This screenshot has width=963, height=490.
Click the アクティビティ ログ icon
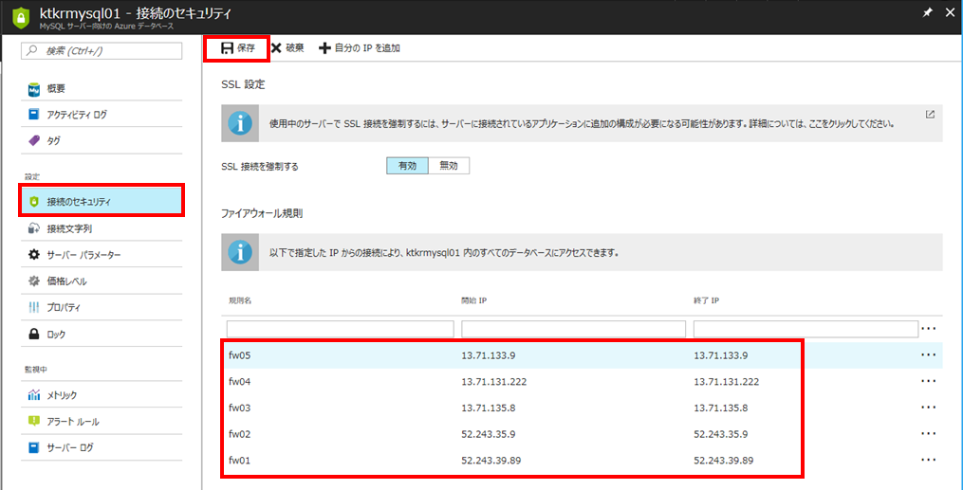point(34,115)
